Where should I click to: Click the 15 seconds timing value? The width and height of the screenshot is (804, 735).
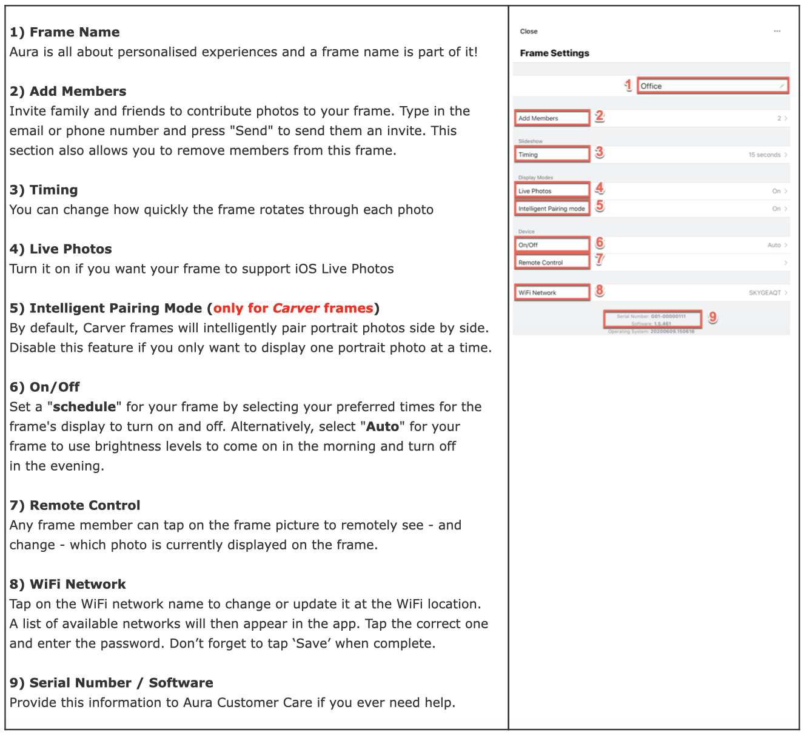coord(764,155)
